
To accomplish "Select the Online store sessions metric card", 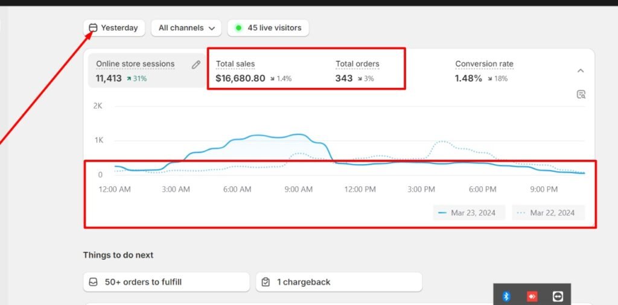I will [146, 71].
